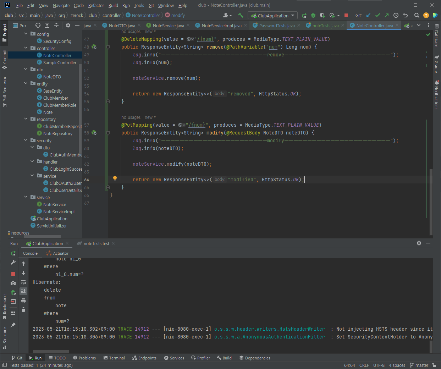Click the UTF-8 encoding in status bar

(x=379, y=365)
